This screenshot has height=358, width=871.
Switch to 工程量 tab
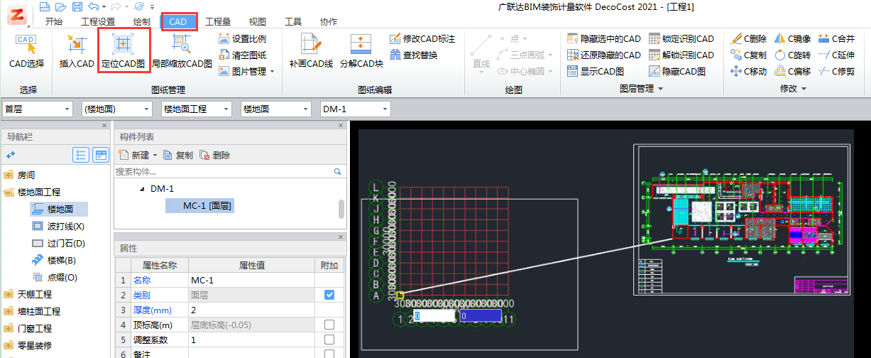pos(218,22)
